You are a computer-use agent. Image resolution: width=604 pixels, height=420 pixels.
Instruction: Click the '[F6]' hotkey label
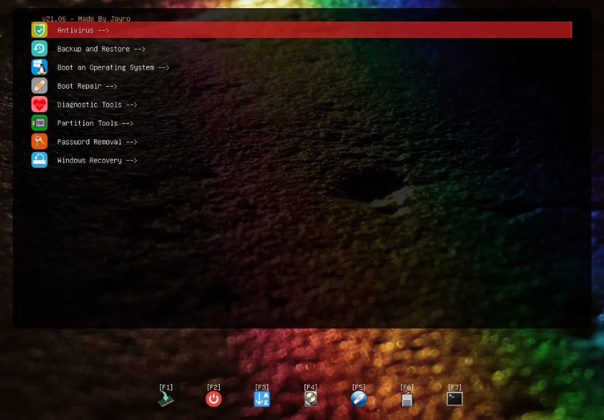click(407, 387)
